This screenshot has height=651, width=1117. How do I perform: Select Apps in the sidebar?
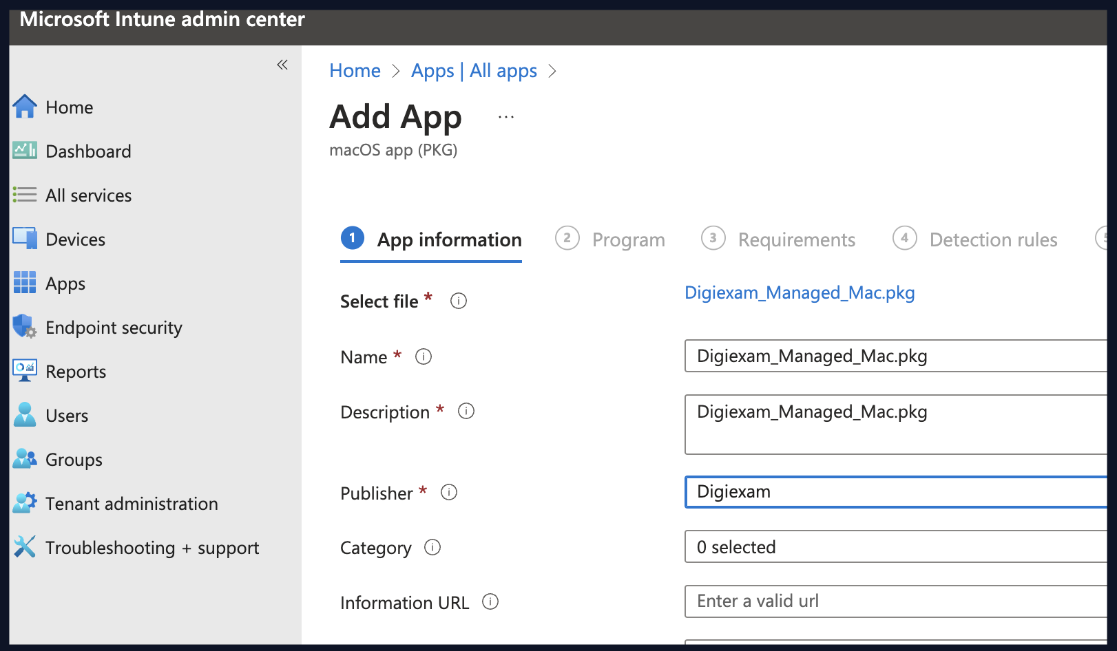65,284
